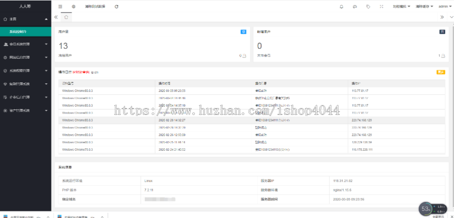Click the person icon beside 0 on the user-count card

tap(244, 56)
